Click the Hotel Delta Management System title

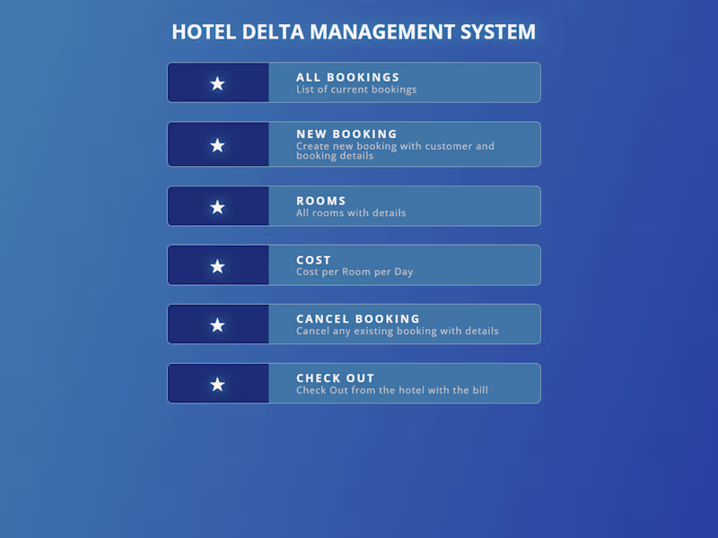point(354,32)
